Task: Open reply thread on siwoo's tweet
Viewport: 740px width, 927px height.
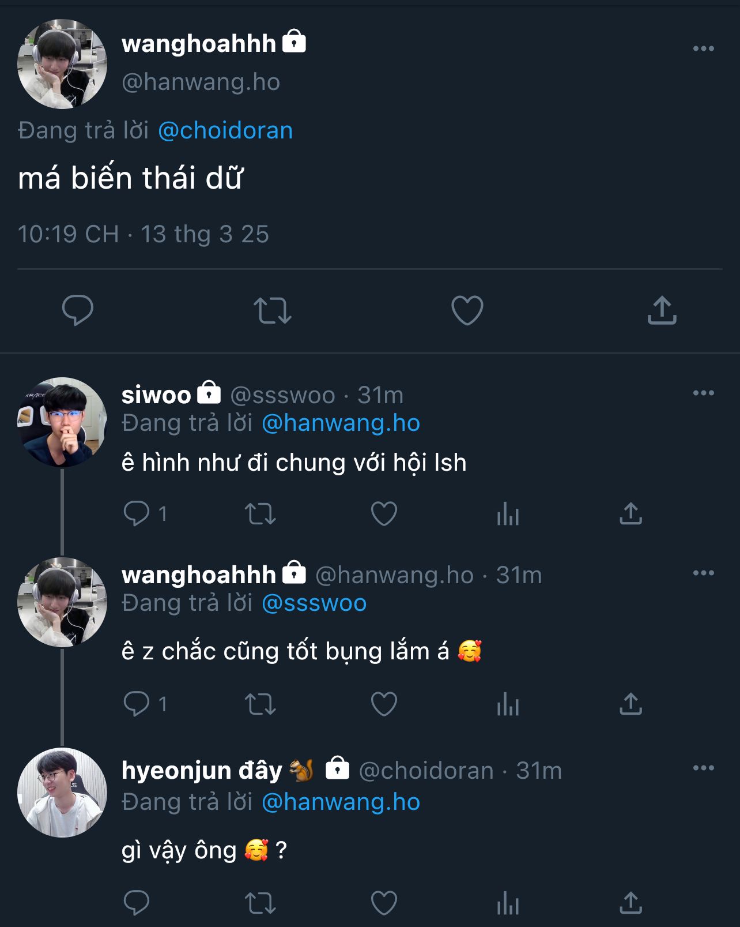Action: (x=137, y=513)
